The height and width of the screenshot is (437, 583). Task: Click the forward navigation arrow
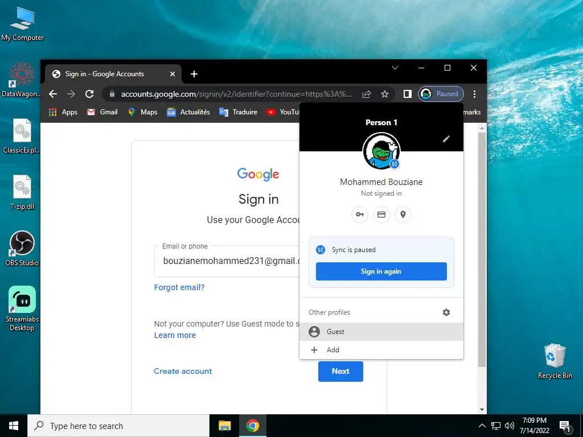71,94
